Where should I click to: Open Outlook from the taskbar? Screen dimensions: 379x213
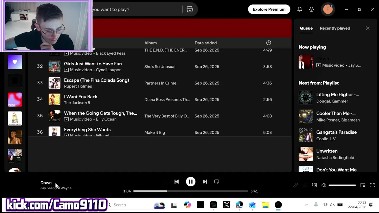(x=252, y=205)
